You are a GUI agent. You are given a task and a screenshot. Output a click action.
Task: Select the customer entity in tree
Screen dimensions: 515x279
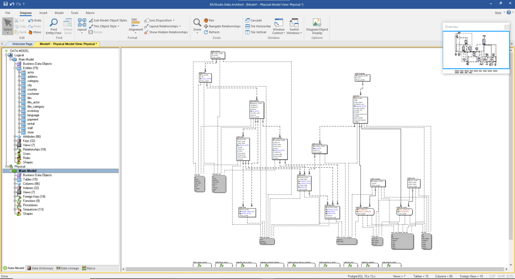tap(33, 94)
